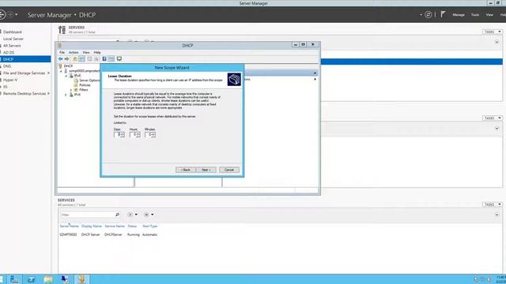This screenshot has height=284, width=506.
Task: Select DNS in the sidebar
Action: (x=7, y=66)
